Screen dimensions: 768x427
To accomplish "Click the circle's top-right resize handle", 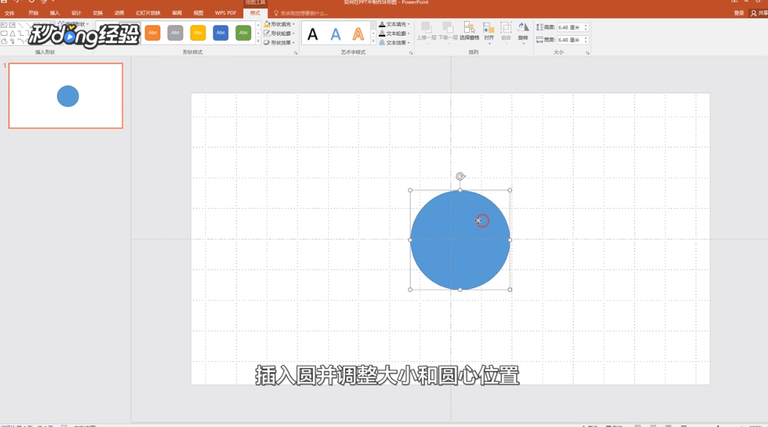I will pos(510,191).
